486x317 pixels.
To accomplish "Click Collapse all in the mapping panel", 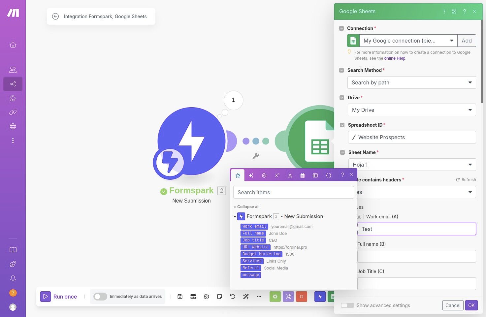I will tap(248, 207).
